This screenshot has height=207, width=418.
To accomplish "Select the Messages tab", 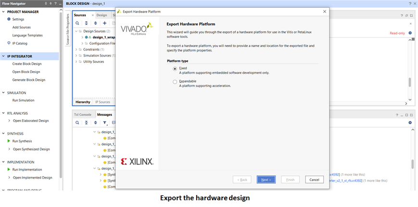I will 104,115.
